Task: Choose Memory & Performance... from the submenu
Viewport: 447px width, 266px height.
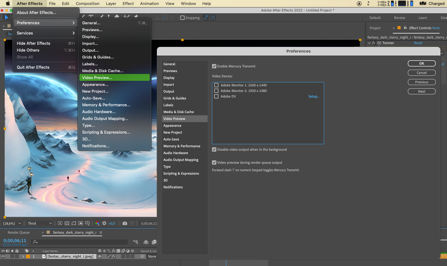Action: pyautogui.click(x=106, y=105)
